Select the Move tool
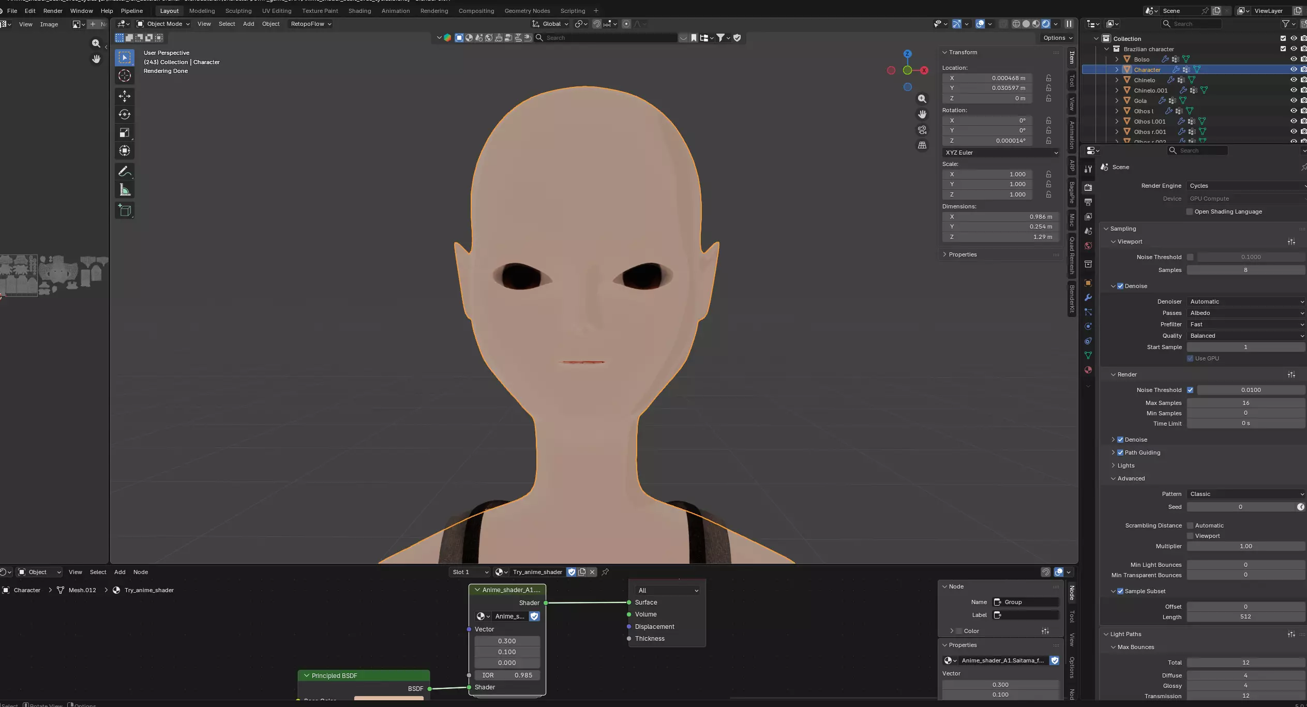 [125, 96]
